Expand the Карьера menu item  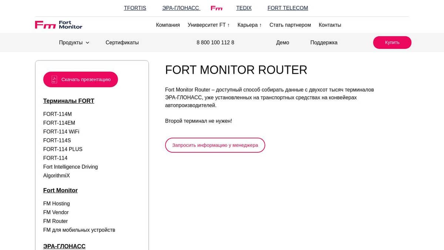[x=249, y=25]
